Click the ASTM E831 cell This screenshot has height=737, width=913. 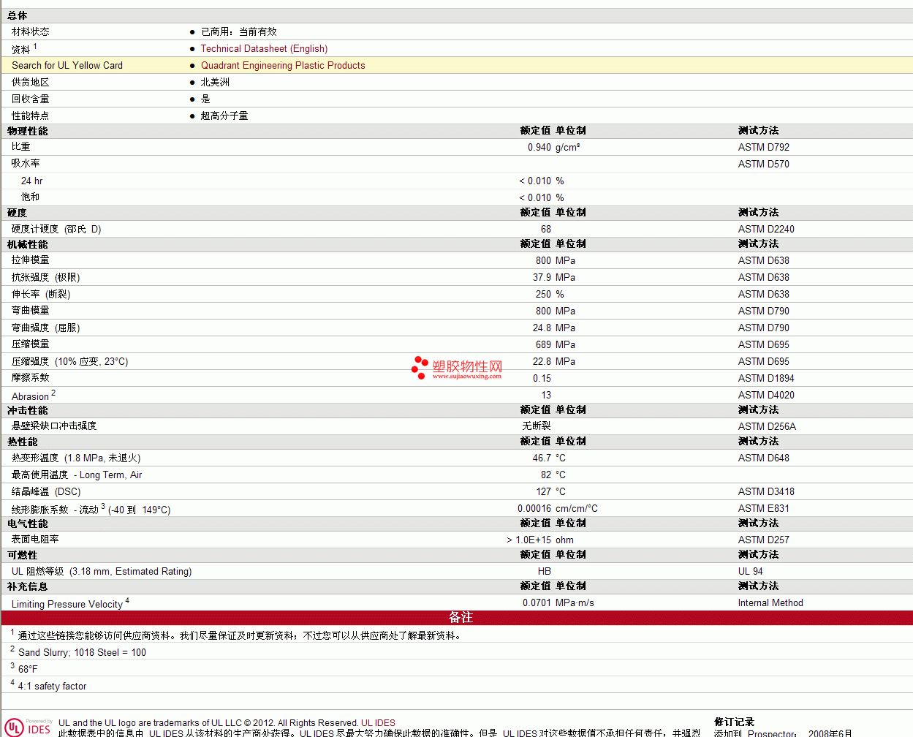click(764, 508)
